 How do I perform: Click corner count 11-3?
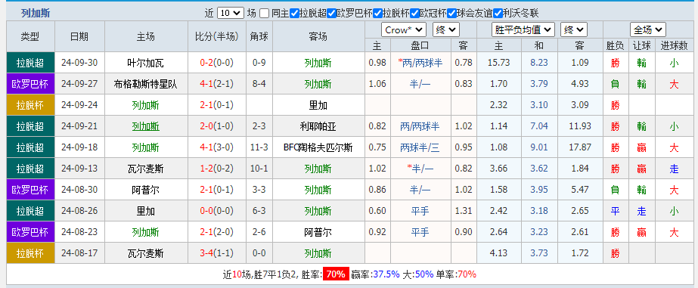pyautogui.click(x=259, y=147)
